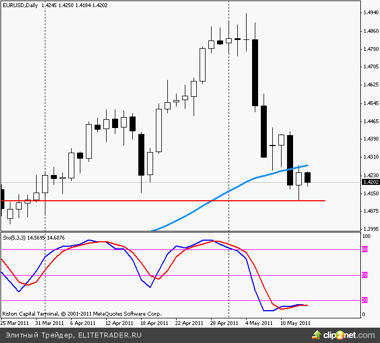
Task: Select the large black 4 May bearish candle
Action: (x=255, y=72)
